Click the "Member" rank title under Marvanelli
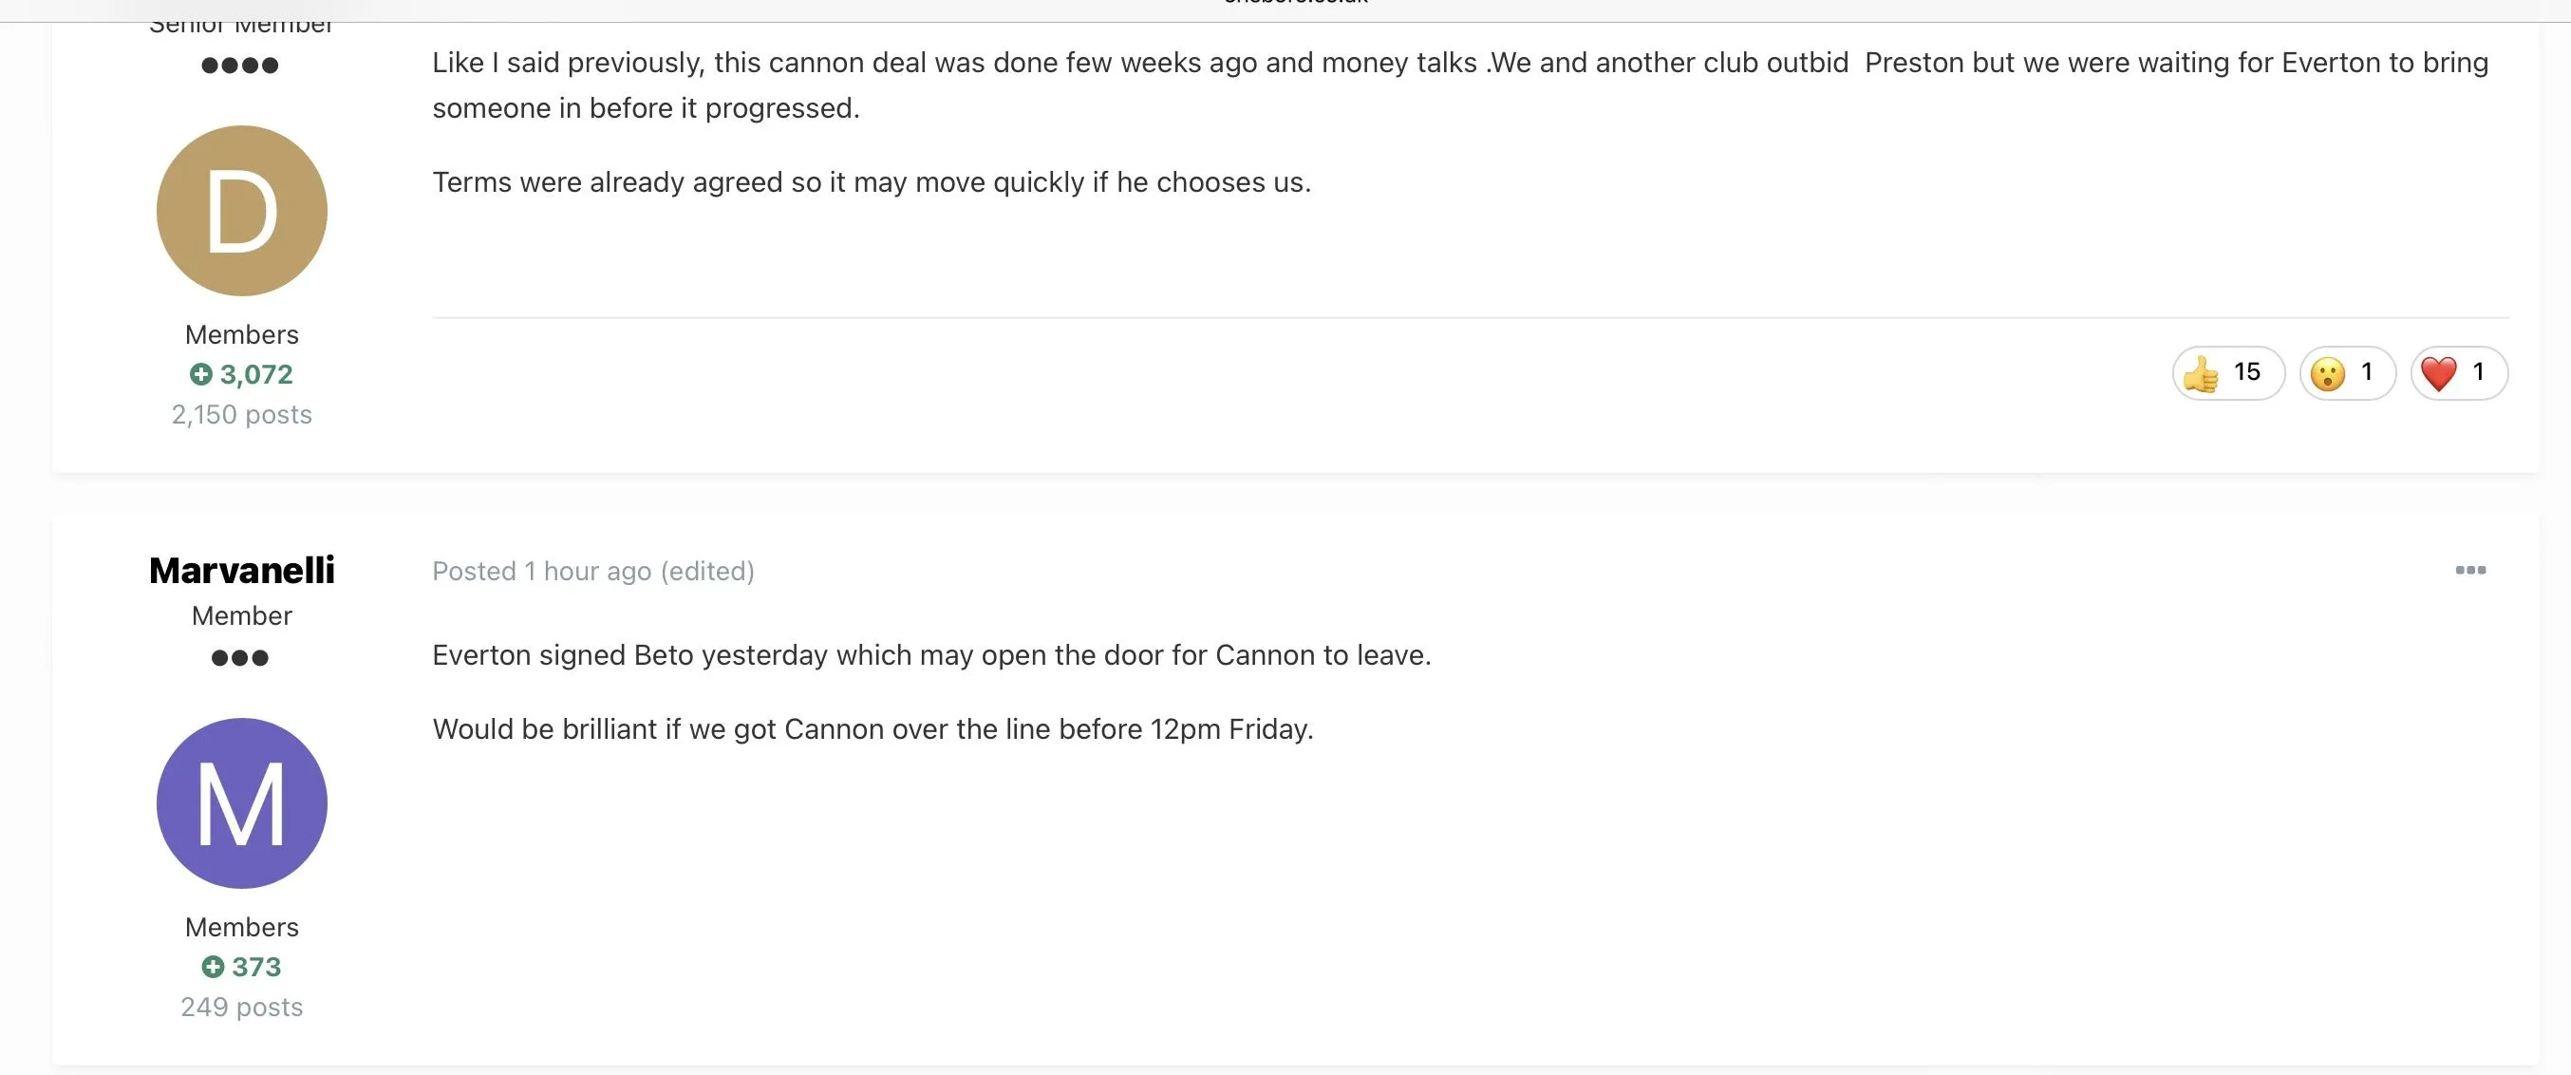This screenshot has height=1075, width=2571. [241, 616]
